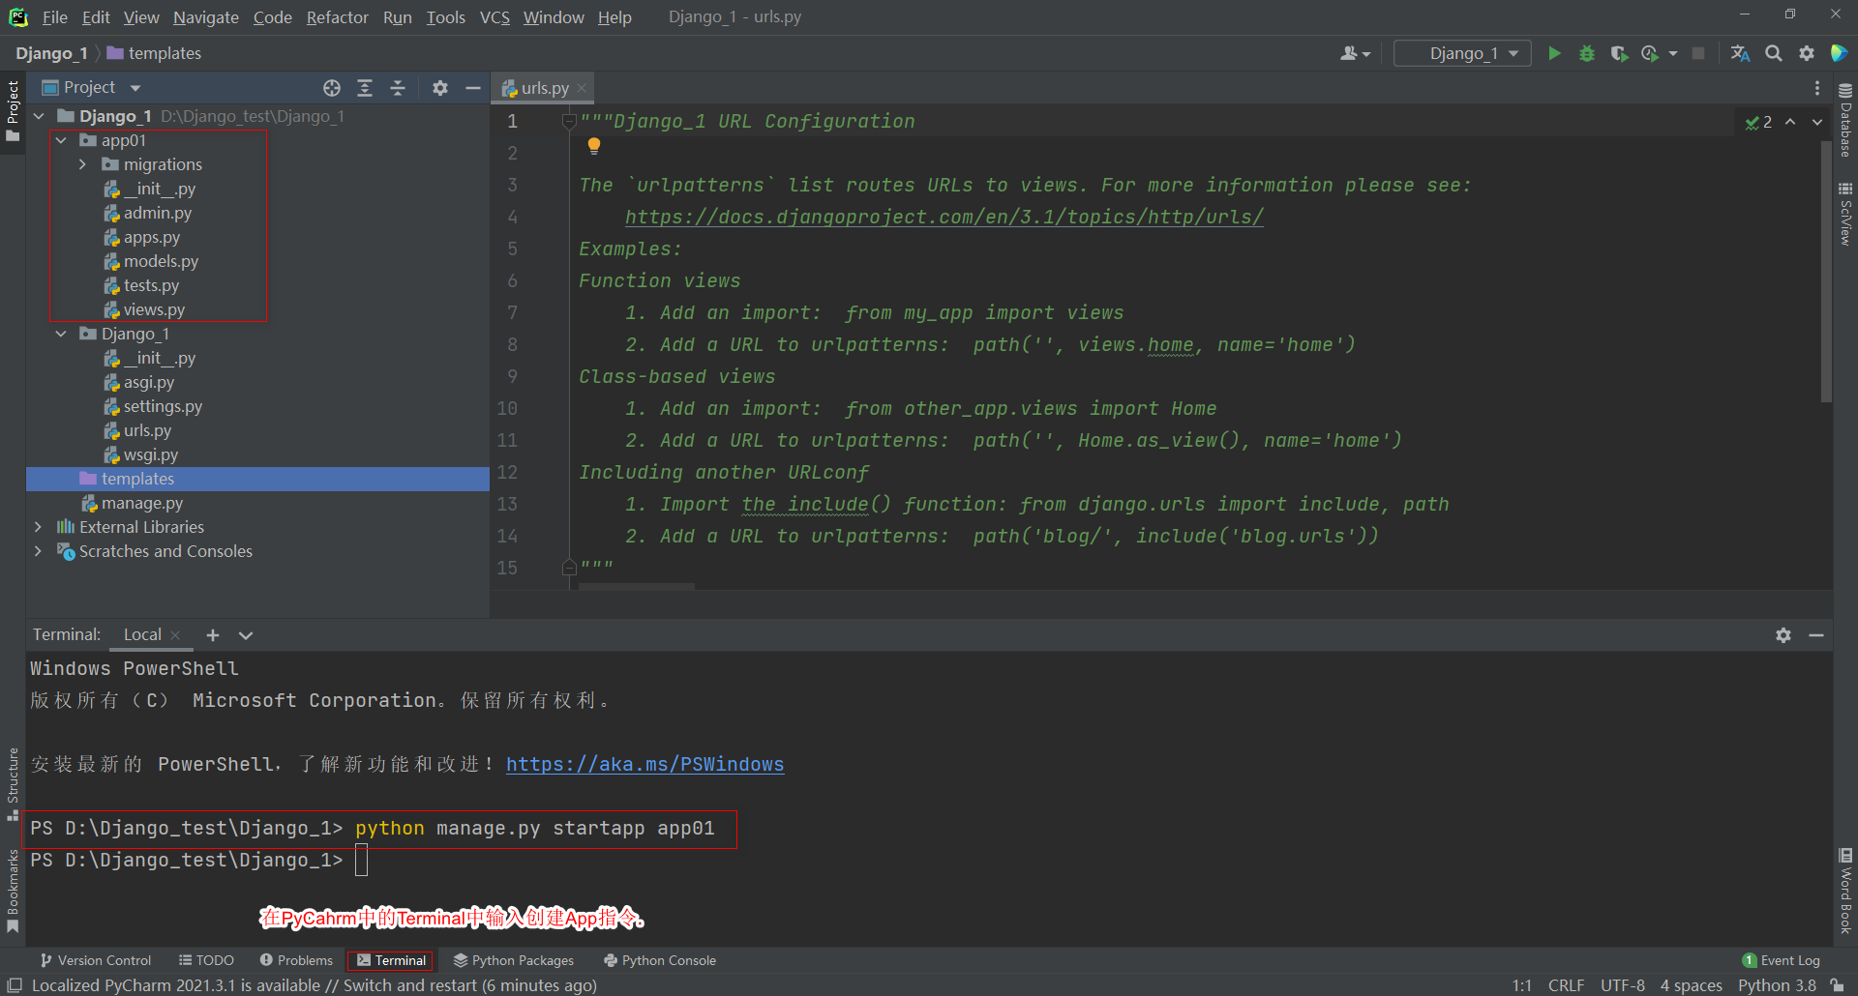Screen dimensions: 1858x996
Task: Click the editor vertical scrollbar
Action: [1826, 270]
